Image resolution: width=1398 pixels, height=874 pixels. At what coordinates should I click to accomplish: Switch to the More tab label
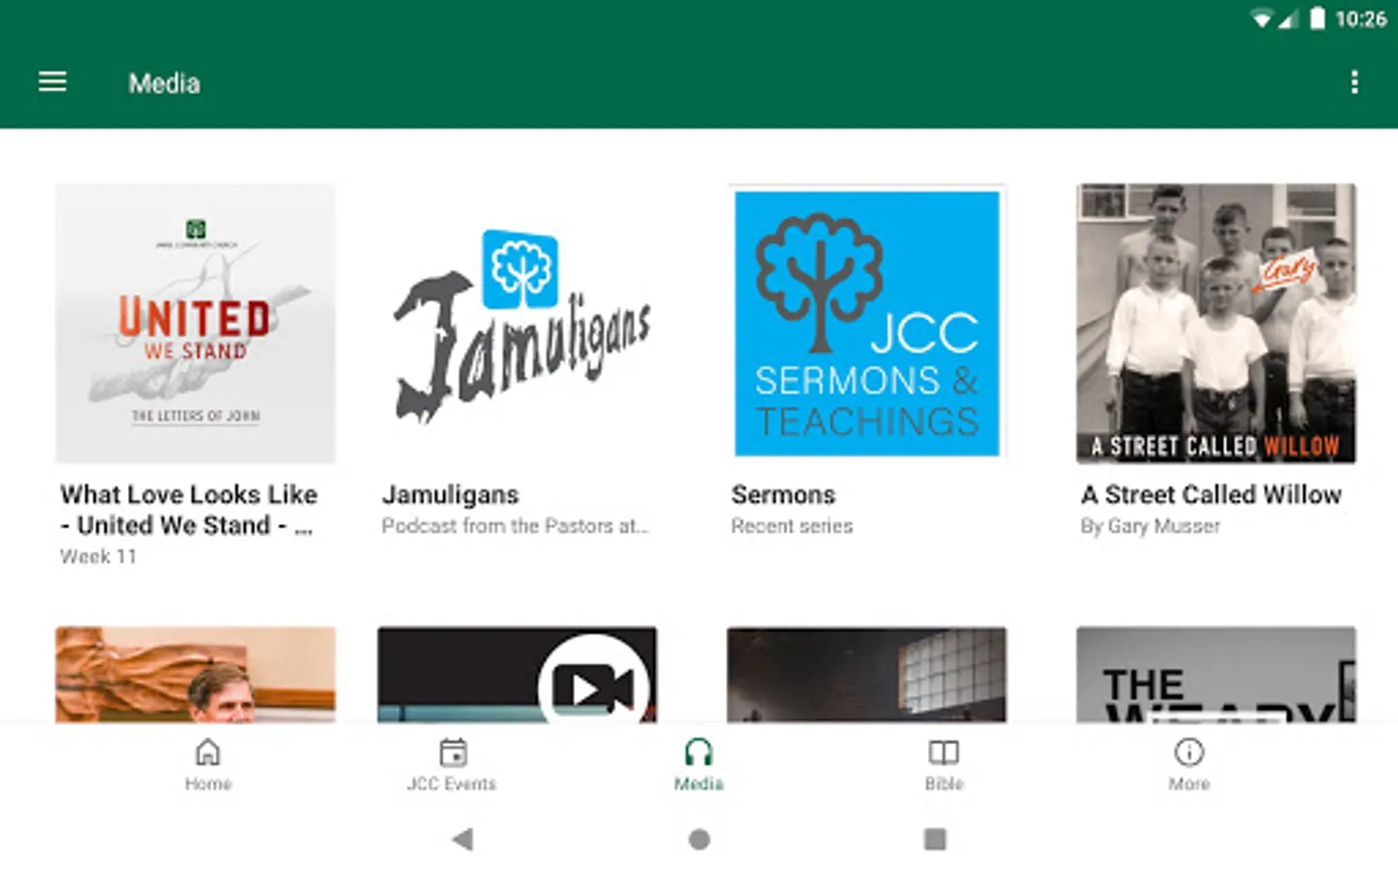(1189, 784)
